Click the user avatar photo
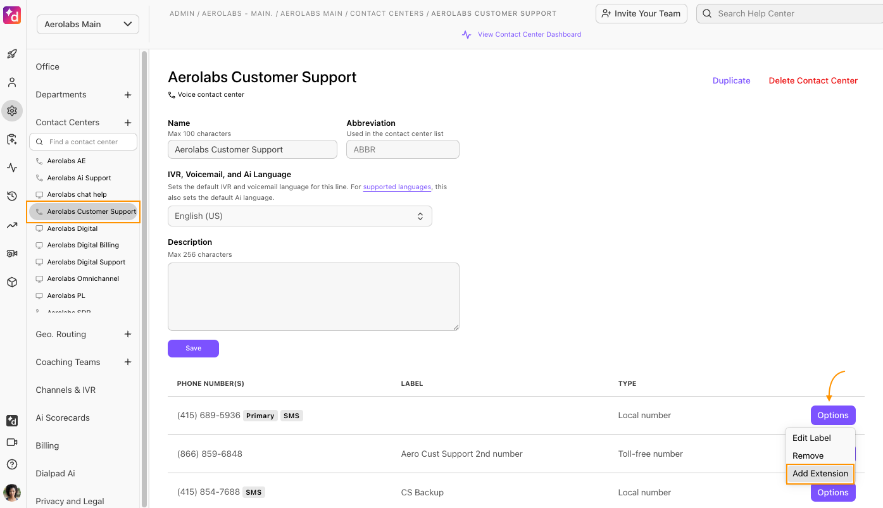The width and height of the screenshot is (883, 508). click(12, 492)
